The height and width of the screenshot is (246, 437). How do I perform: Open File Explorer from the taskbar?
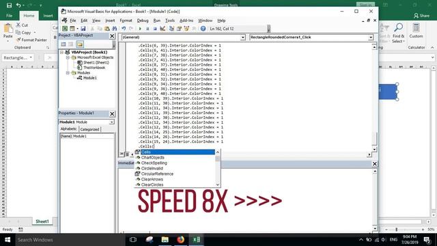165,240
